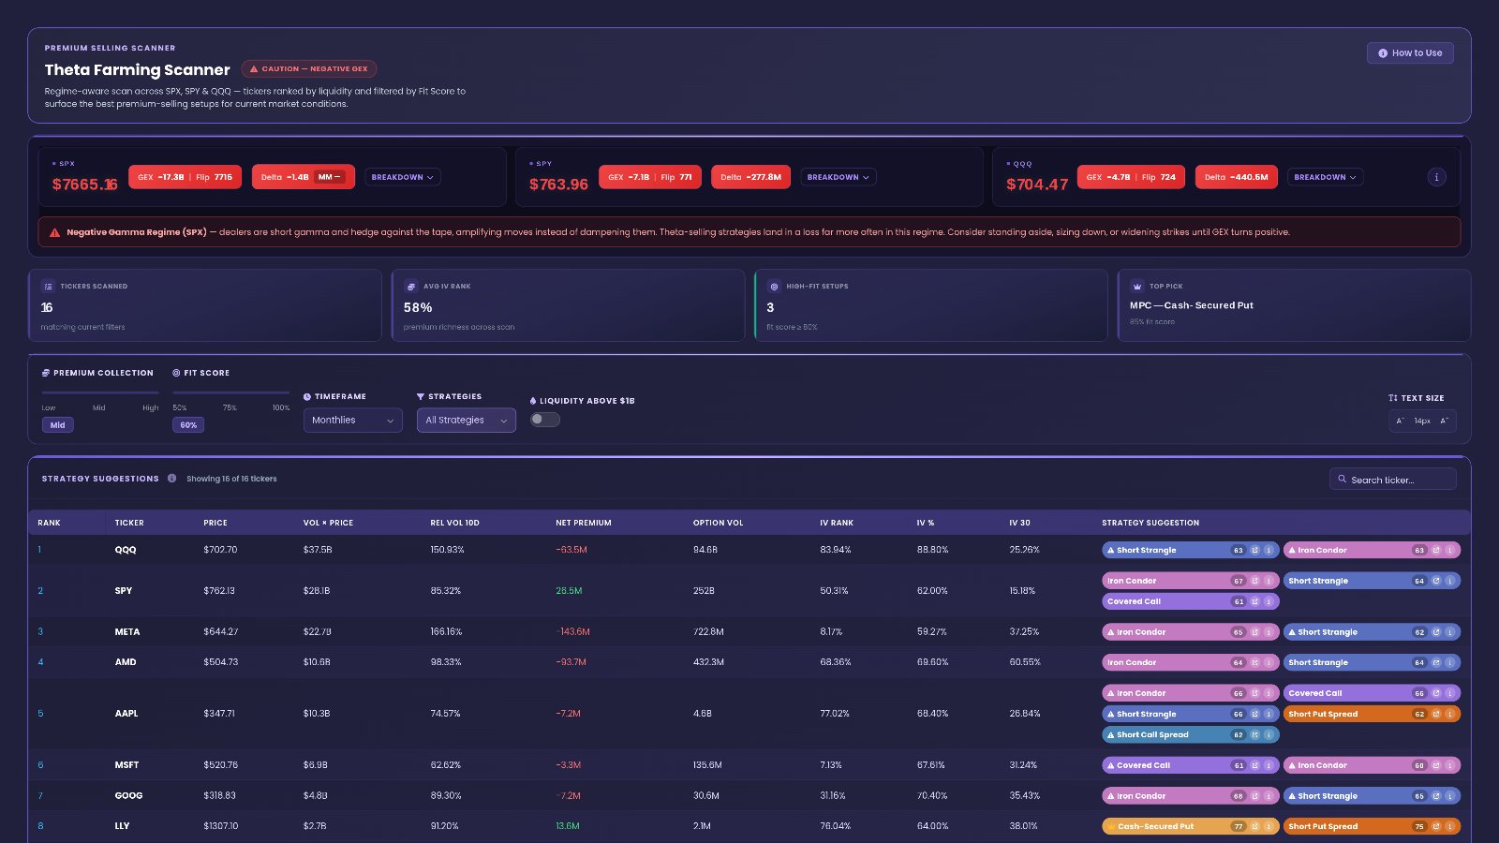Open external link icon on SPY Covered Call chip

[x=1254, y=602]
